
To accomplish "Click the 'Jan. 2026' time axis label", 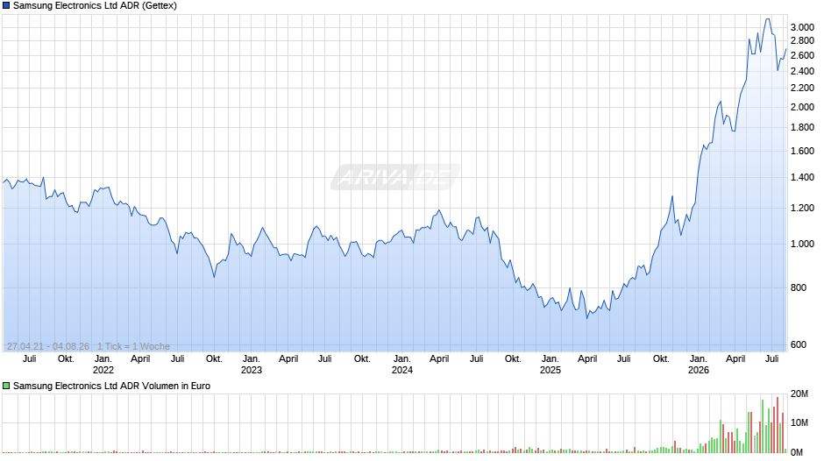I will tap(699, 365).
